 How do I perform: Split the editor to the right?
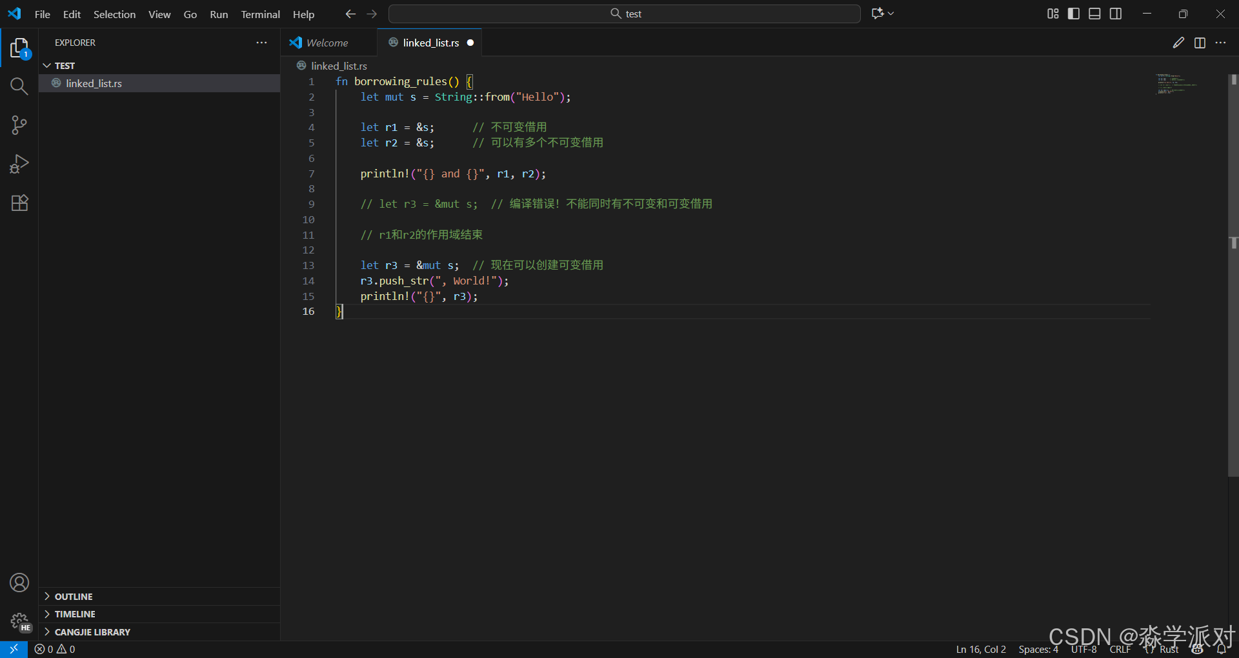click(x=1200, y=43)
